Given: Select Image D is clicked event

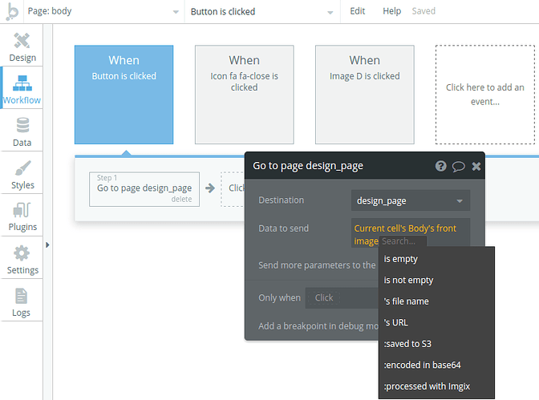Looking at the screenshot, I should 365,95.
